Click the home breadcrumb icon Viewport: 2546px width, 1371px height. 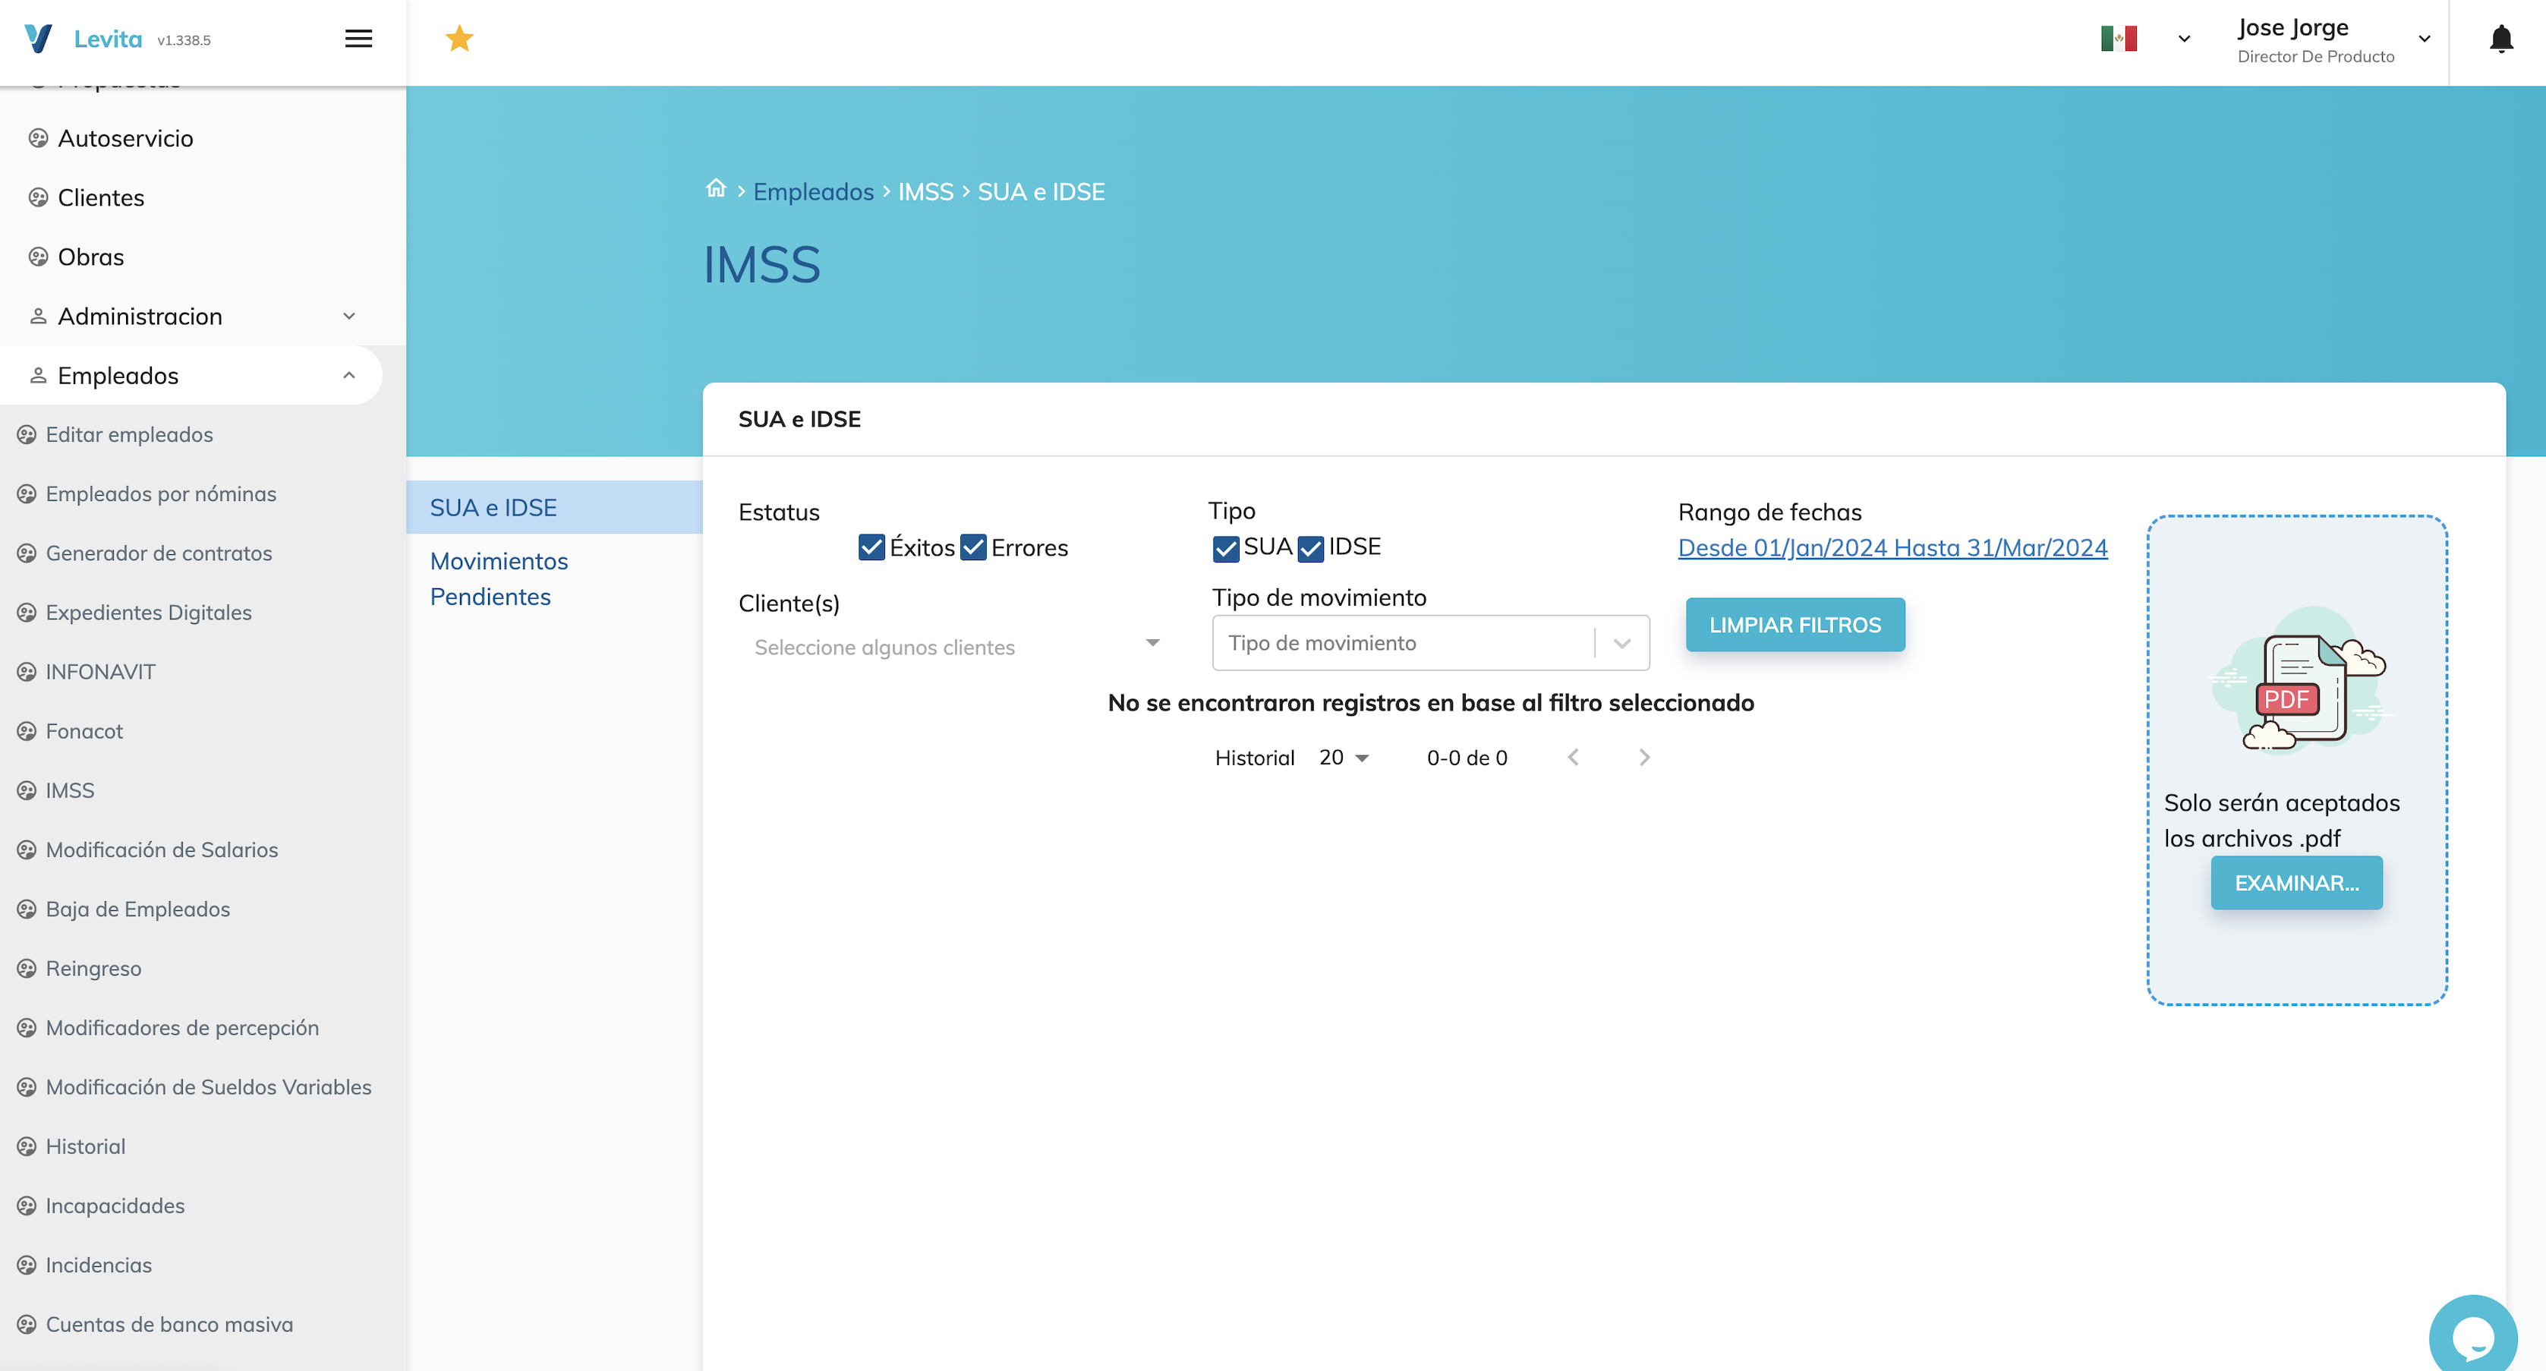coord(716,189)
